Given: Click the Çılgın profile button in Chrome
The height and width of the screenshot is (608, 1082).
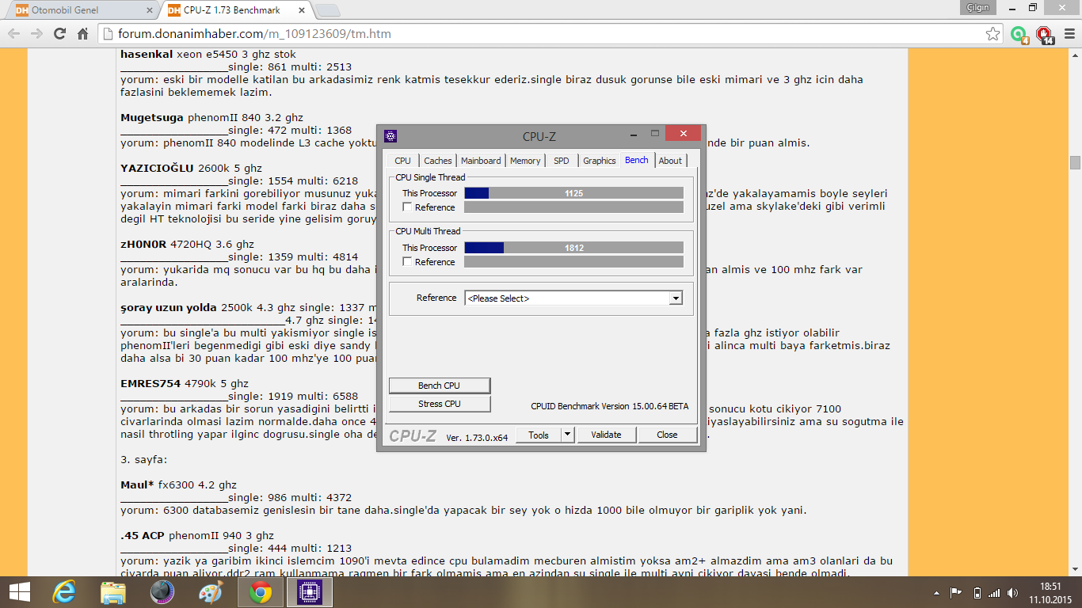Looking at the screenshot, I should click(977, 7).
